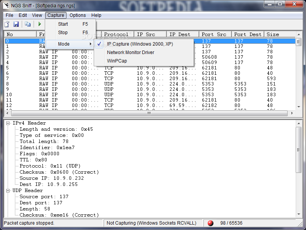The height and width of the screenshot is (230, 306).
Task: Click the red capture status indicator
Action: click(210, 223)
